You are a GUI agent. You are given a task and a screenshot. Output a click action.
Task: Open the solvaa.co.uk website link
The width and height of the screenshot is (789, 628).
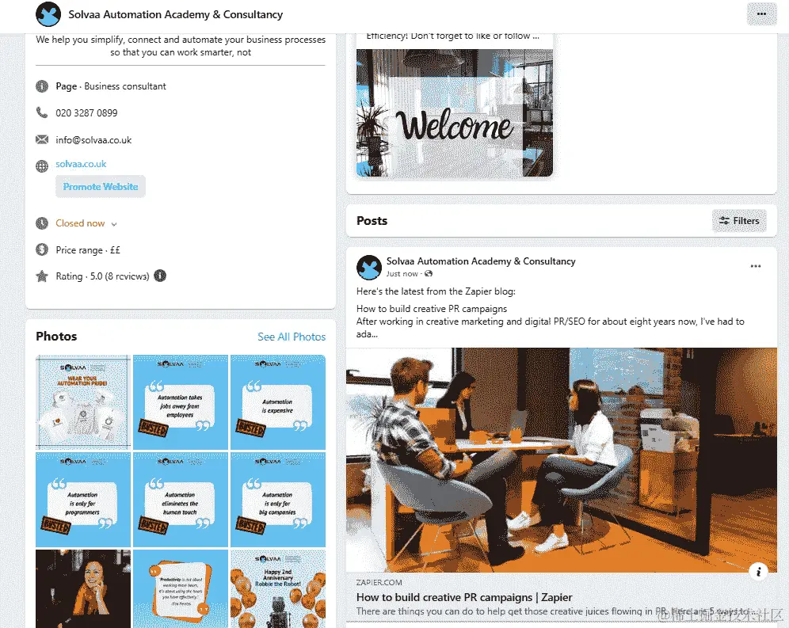pos(81,164)
